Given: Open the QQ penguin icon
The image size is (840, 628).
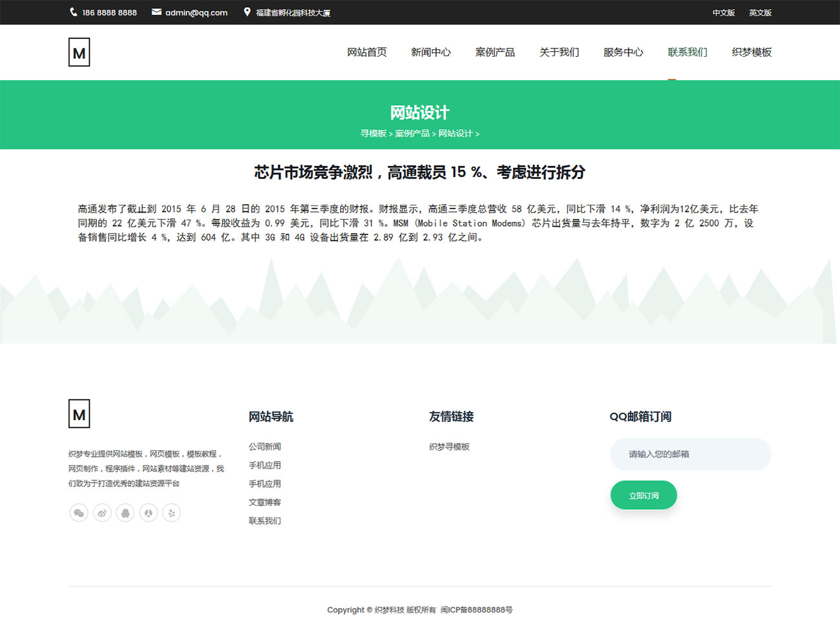Looking at the screenshot, I should click(x=125, y=513).
